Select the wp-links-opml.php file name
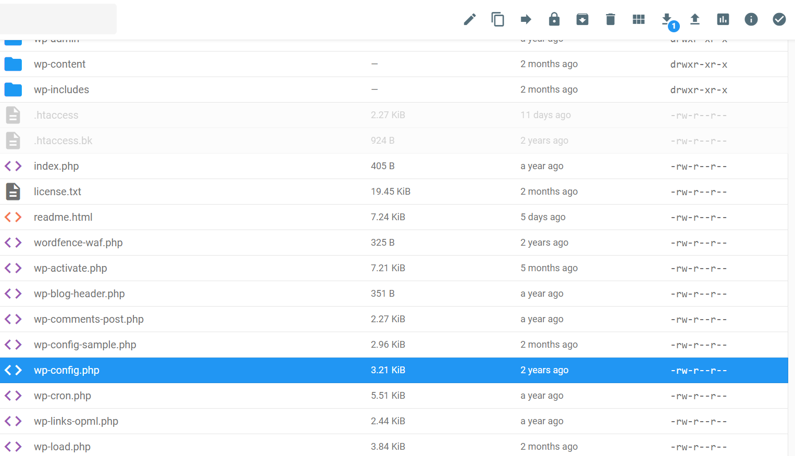 pos(76,421)
